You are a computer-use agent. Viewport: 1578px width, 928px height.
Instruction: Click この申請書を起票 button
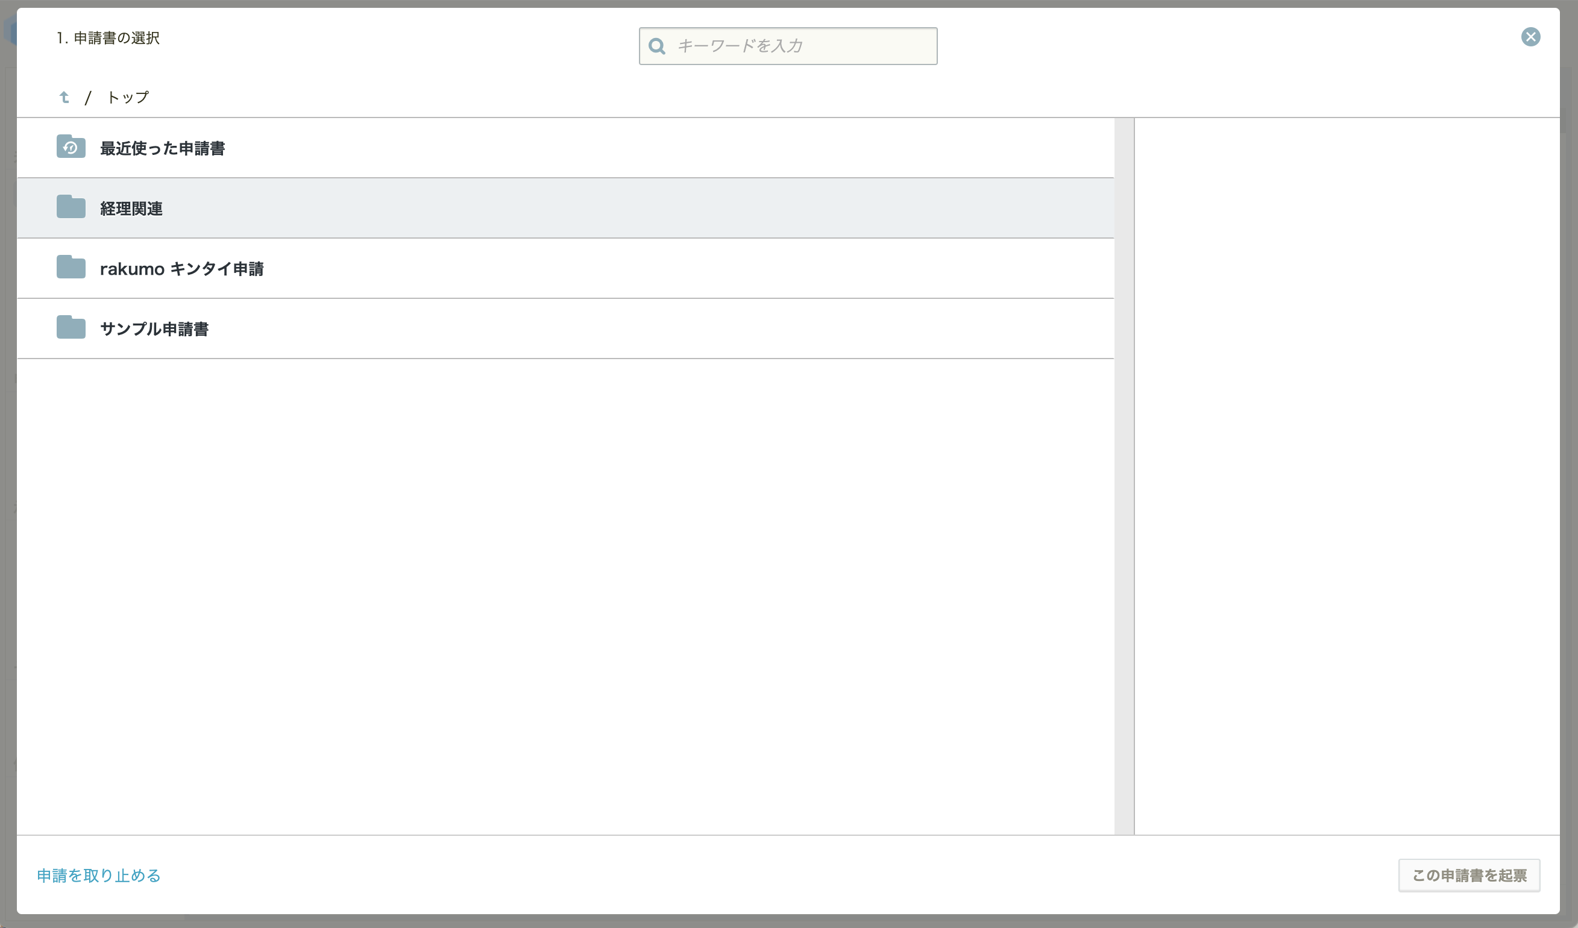(x=1469, y=876)
